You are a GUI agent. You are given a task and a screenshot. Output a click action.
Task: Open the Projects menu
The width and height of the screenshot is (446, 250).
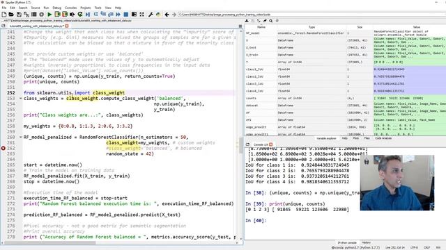click(85, 8)
